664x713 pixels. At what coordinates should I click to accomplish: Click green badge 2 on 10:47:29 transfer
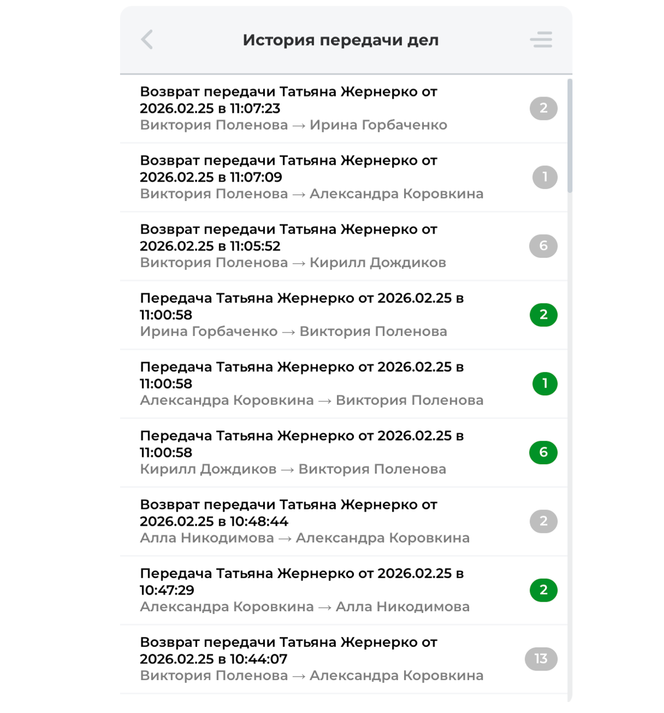(x=543, y=590)
